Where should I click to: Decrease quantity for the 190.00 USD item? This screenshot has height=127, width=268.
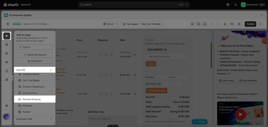pyautogui.click(x=100, y=55)
